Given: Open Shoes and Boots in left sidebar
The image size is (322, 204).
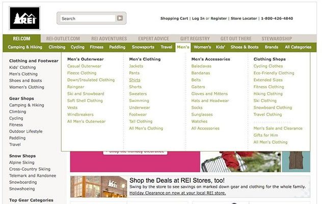Looking at the screenshot, I should coord(25,81).
